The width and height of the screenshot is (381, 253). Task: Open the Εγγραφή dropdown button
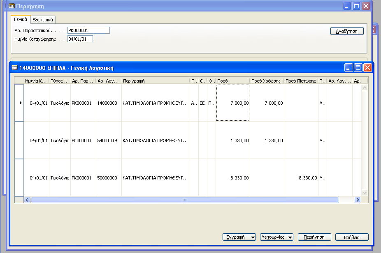click(239, 237)
